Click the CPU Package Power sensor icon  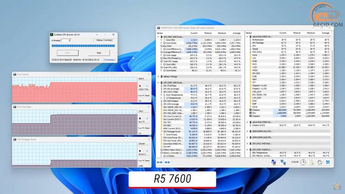pyautogui.click(x=162, y=132)
